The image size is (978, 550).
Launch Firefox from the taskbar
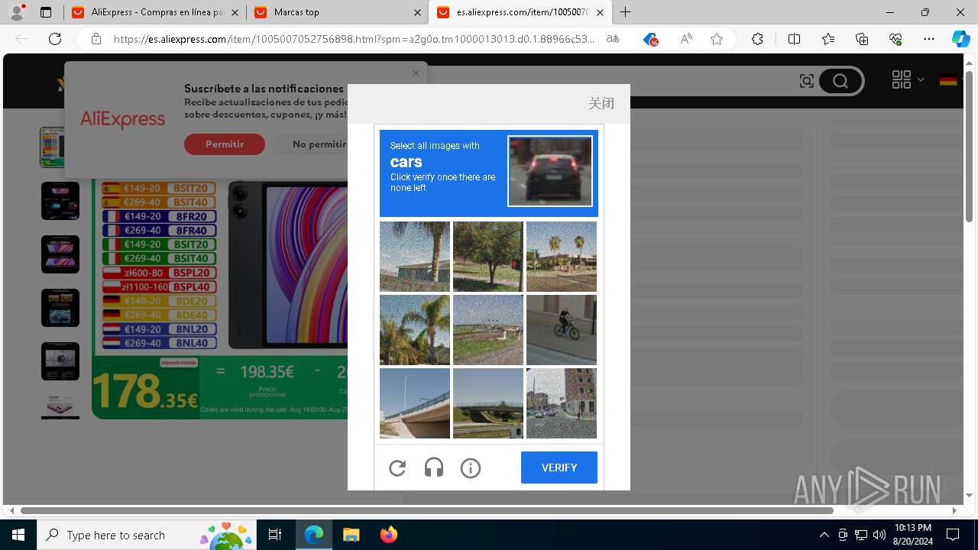point(388,535)
